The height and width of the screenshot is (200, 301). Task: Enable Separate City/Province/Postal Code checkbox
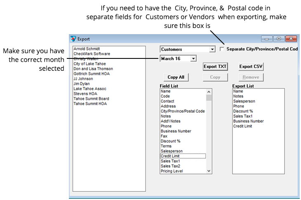222,49
